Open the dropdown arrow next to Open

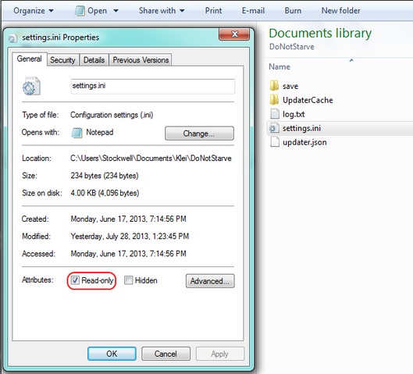[x=116, y=11]
